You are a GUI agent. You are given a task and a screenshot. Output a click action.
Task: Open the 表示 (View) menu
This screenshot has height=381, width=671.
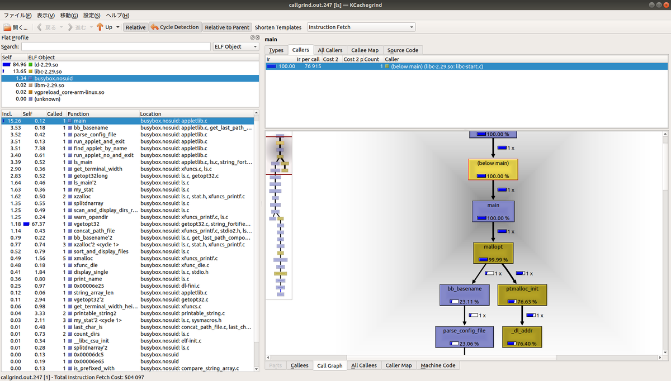coord(46,15)
